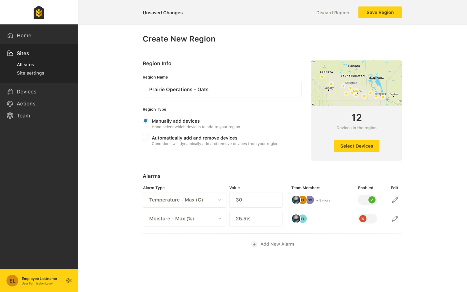
Task: Click photo avatar in Moisture alarm row
Action: pos(296,219)
